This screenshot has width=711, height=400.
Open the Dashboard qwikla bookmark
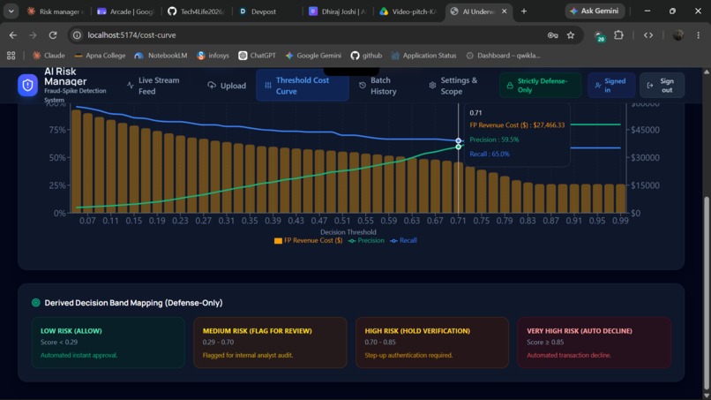(503, 56)
